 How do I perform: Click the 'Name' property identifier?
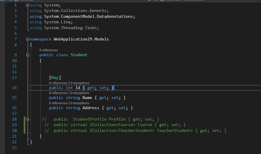87,98
